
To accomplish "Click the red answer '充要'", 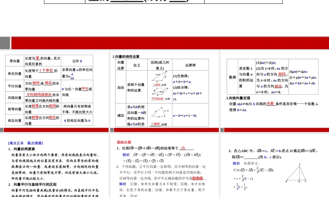I will pos(271,104).
